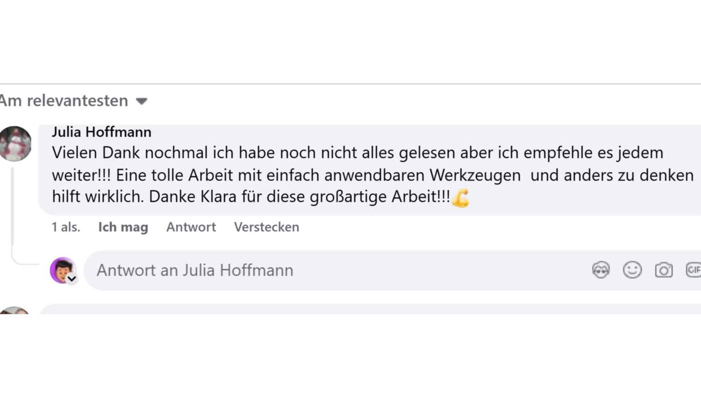Hide the comment using Verstecken
Image resolution: width=701 pixels, height=394 pixels.
point(266,227)
